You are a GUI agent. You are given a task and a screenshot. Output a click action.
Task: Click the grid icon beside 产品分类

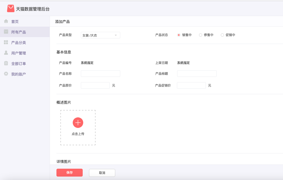[x=6, y=42]
